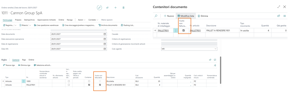The width and height of the screenshot is (289, 93).
Task: Click Modifica lista in Contenitori documento
Action: (x=186, y=16)
